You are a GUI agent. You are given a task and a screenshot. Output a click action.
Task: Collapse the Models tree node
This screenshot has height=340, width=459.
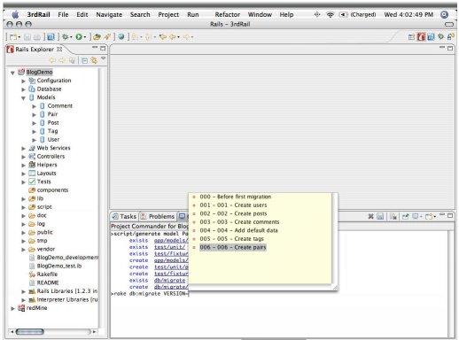point(23,98)
